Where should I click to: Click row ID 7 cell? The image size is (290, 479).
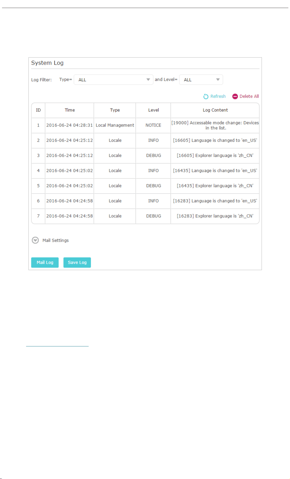[38, 216]
